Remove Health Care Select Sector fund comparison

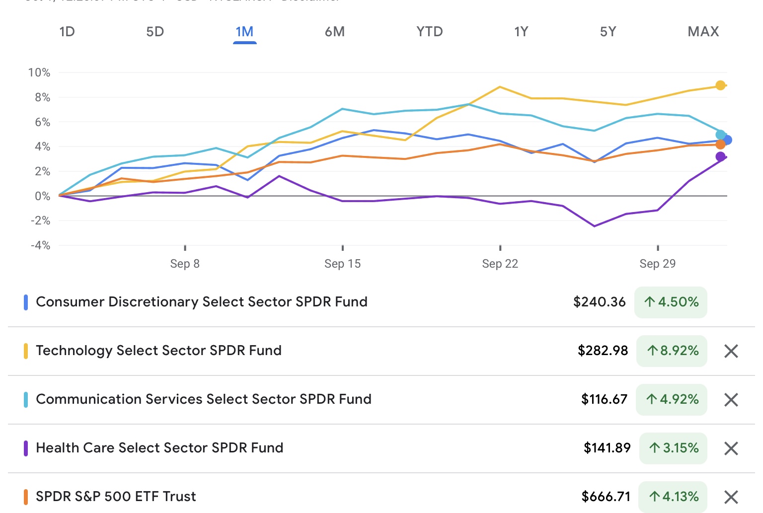(x=731, y=448)
